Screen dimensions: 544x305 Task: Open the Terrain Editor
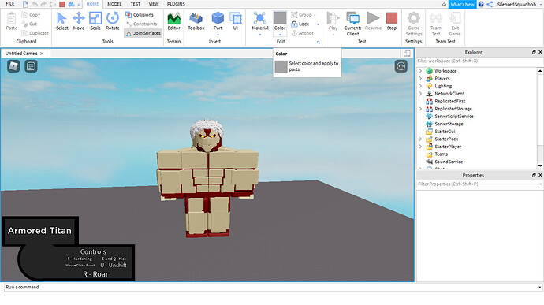pyautogui.click(x=173, y=21)
